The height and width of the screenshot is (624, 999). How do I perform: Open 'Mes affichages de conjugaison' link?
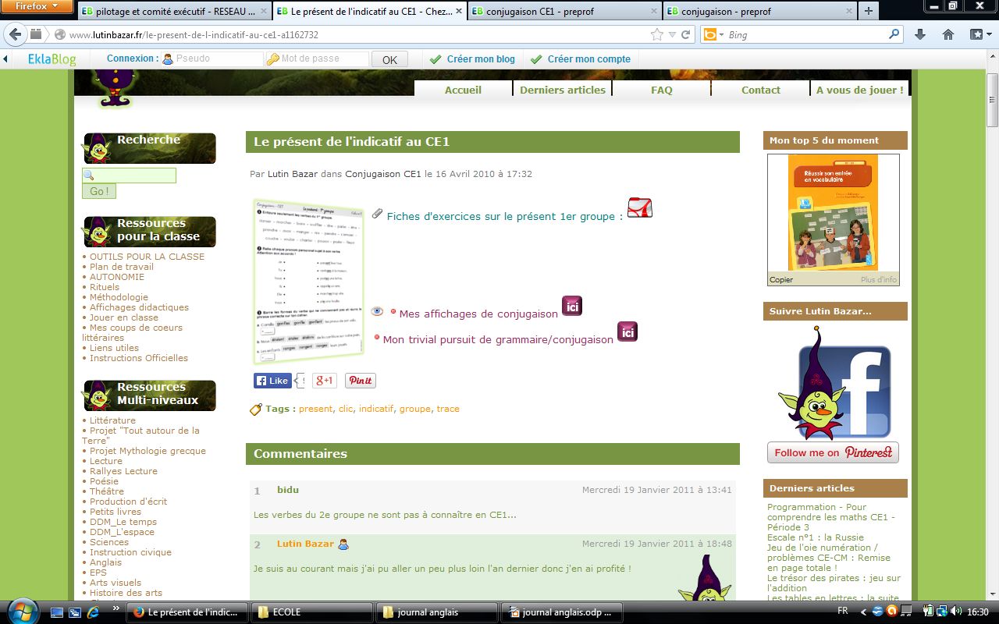pos(478,314)
